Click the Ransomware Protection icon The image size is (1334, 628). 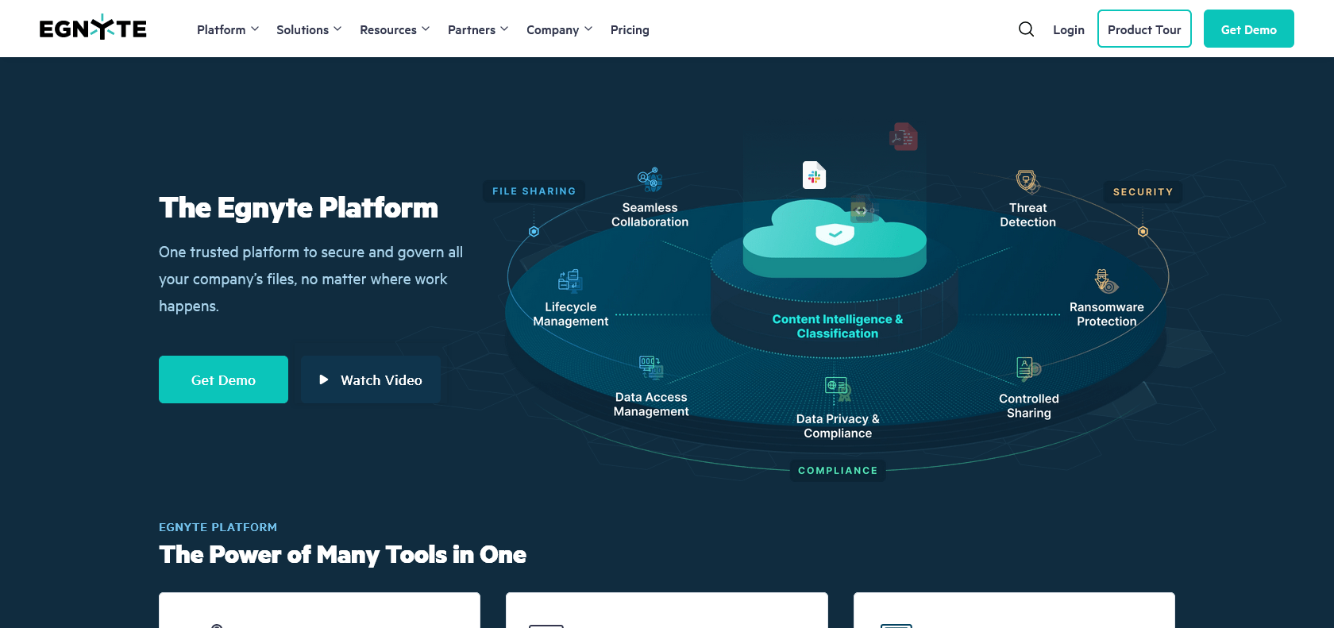[1106, 281]
